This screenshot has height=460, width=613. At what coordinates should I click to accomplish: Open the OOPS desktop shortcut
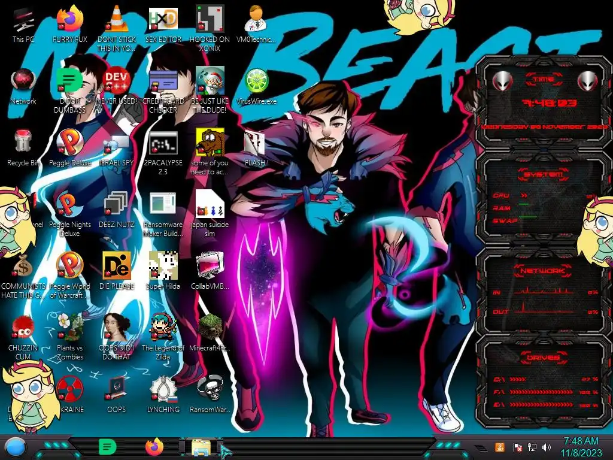click(117, 394)
